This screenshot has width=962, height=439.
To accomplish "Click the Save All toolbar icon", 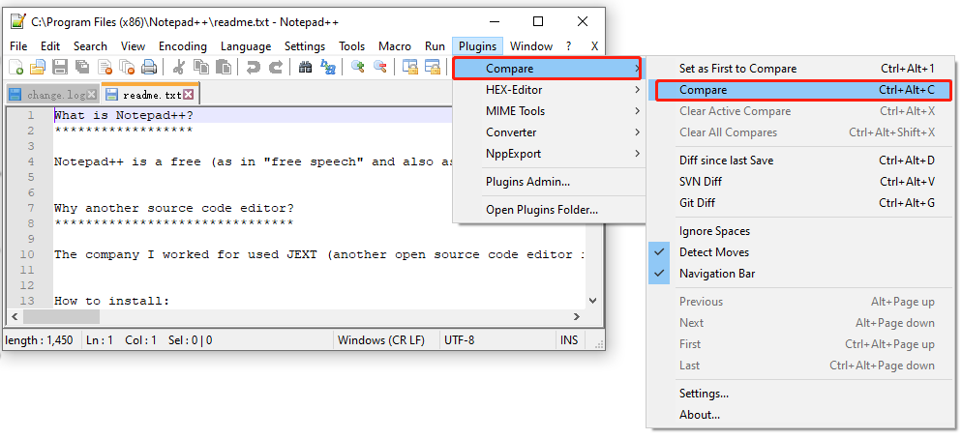I will (81, 67).
